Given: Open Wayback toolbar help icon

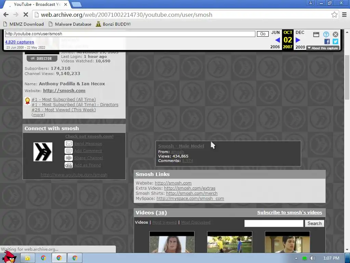Looking at the screenshot, I should pyautogui.click(x=326, y=35).
